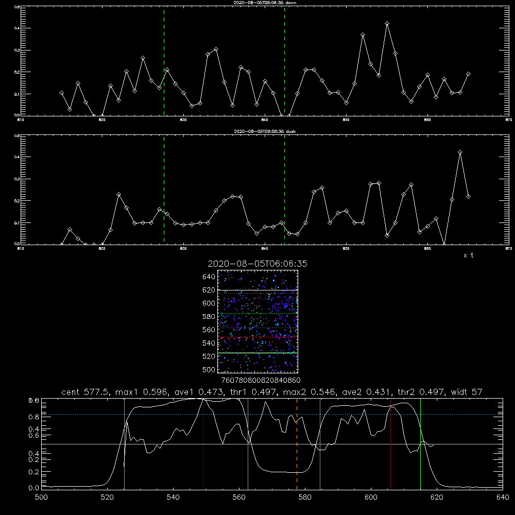Select the green dashed line near 827 in dusk plot
The height and width of the screenshot is (515, 515).
tap(164, 190)
